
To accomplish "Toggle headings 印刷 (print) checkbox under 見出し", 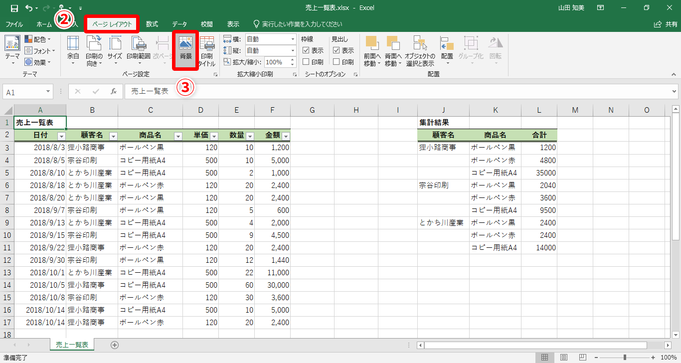I will [x=337, y=62].
